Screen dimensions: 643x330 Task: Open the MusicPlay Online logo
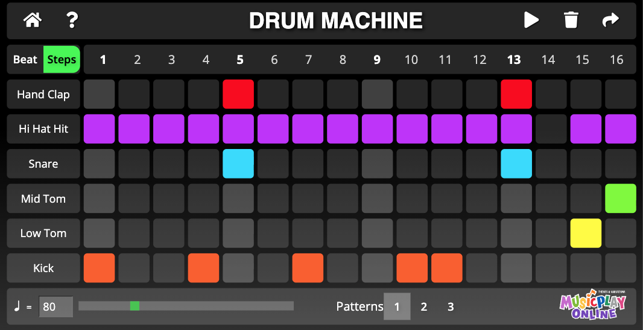point(592,305)
